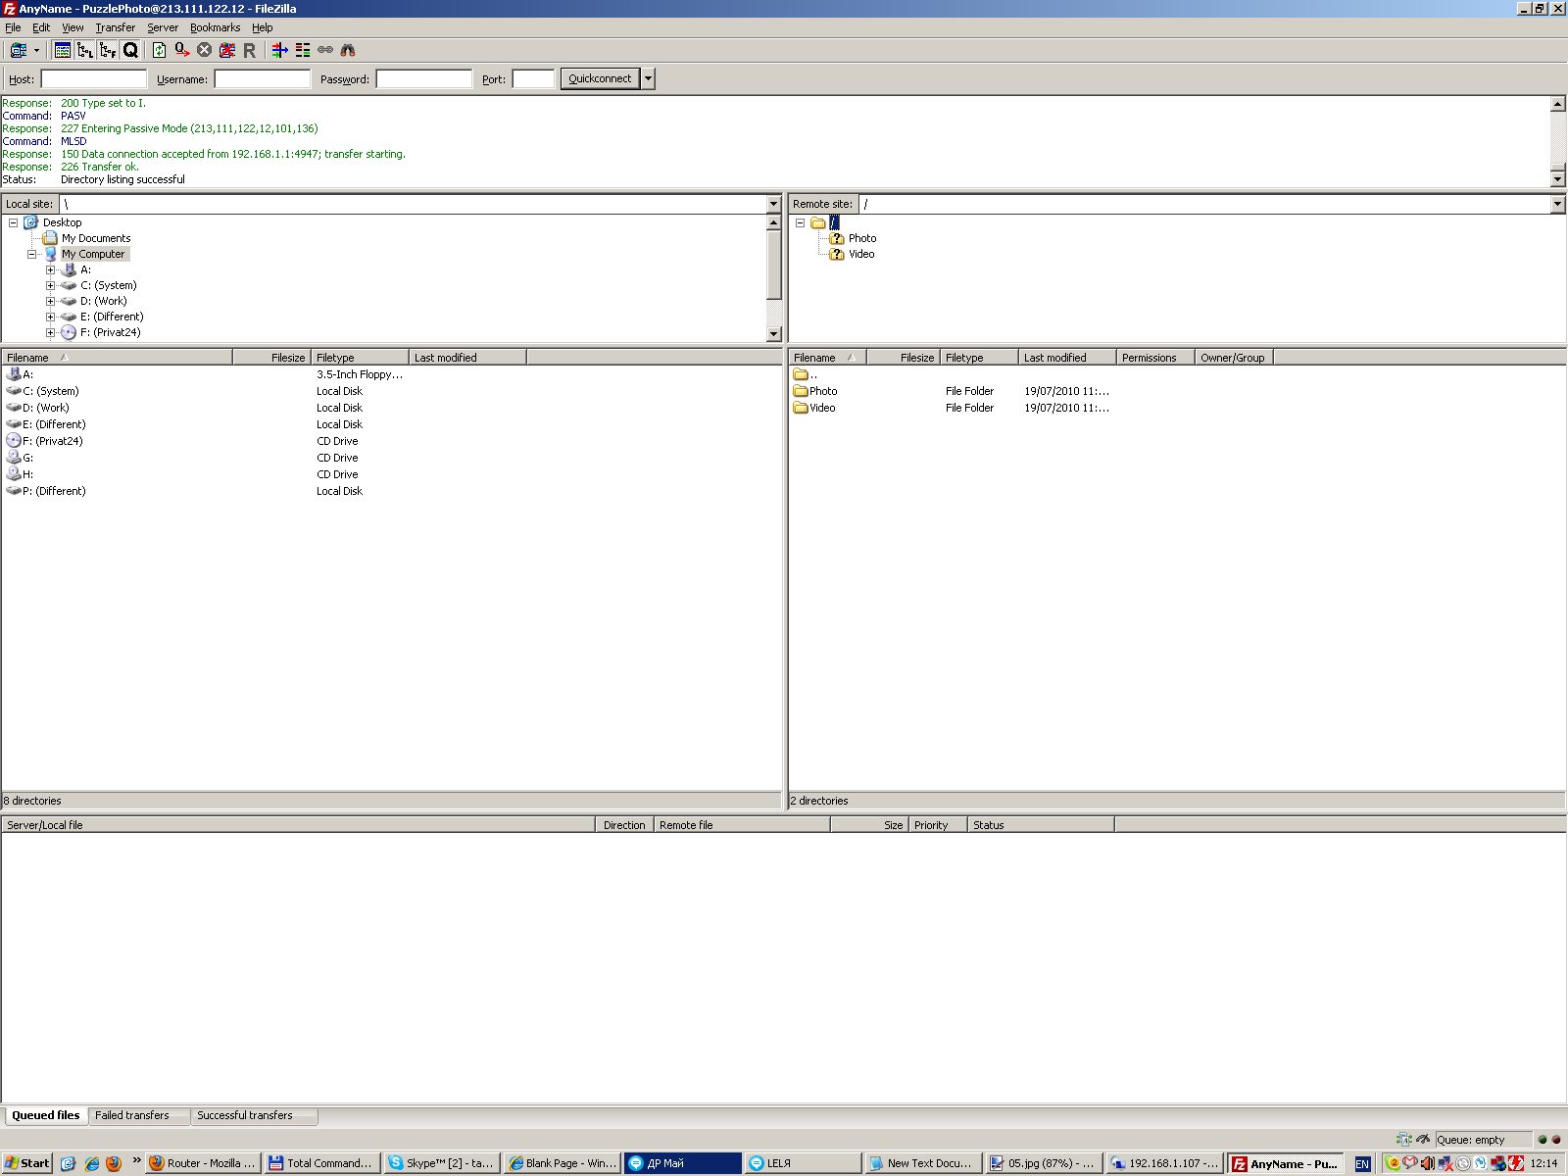
Task: Select the Video folder icon in remote list
Action: click(801, 408)
